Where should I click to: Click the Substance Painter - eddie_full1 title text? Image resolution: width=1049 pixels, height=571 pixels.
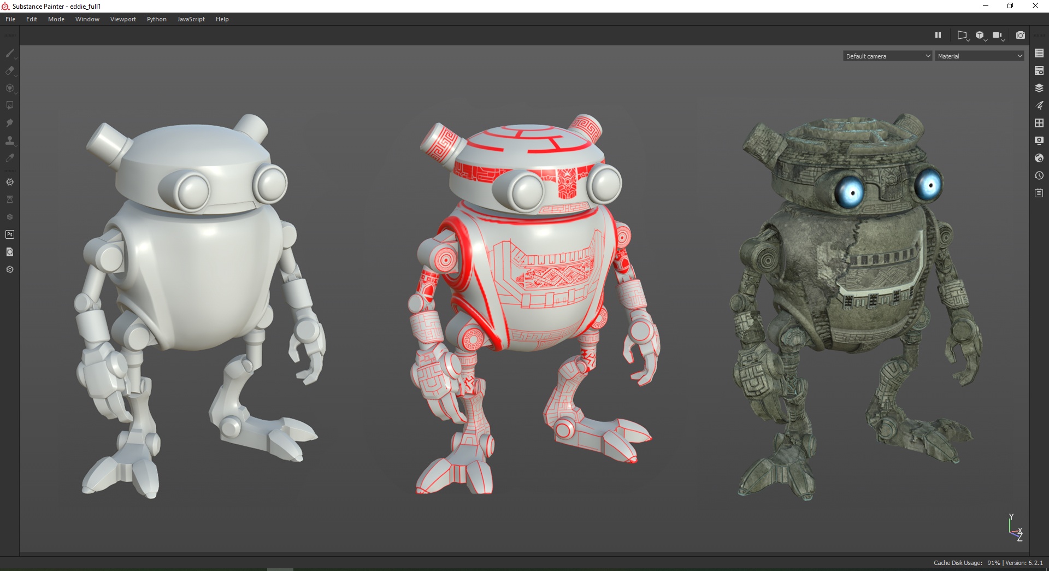[57, 7]
